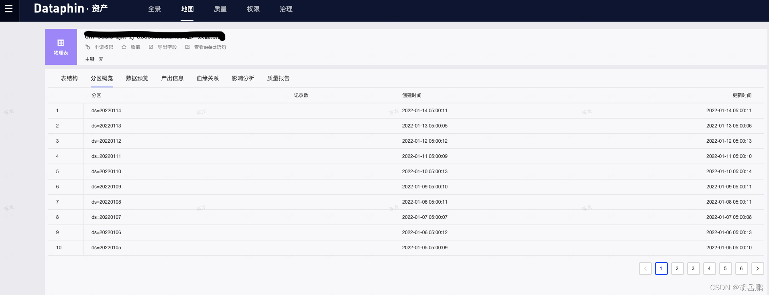Click partition ds=20220108
This screenshot has width=769, height=295.
tap(106, 202)
